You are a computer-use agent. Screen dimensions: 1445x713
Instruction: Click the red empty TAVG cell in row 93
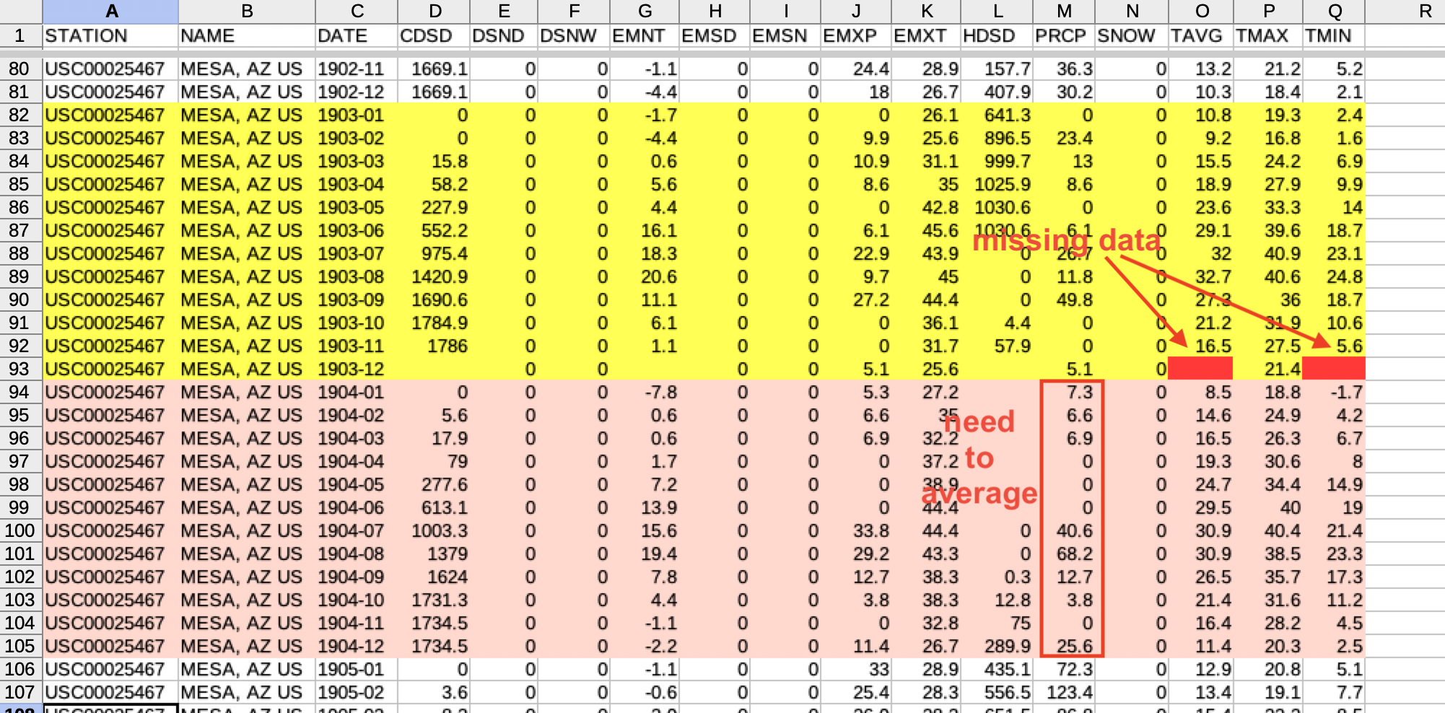1200,368
